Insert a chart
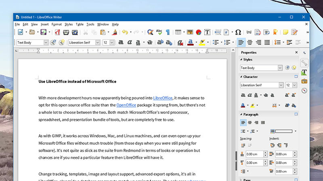The image size is (323, 181). pyautogui.click(x=199, y=32)
